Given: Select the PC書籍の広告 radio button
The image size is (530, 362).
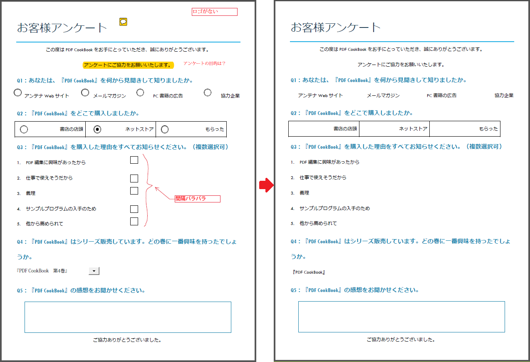Looking at the screenshot, I should click(x=140, y=92).
